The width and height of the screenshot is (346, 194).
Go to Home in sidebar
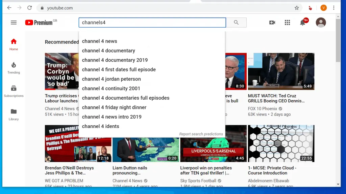(14, 45)
